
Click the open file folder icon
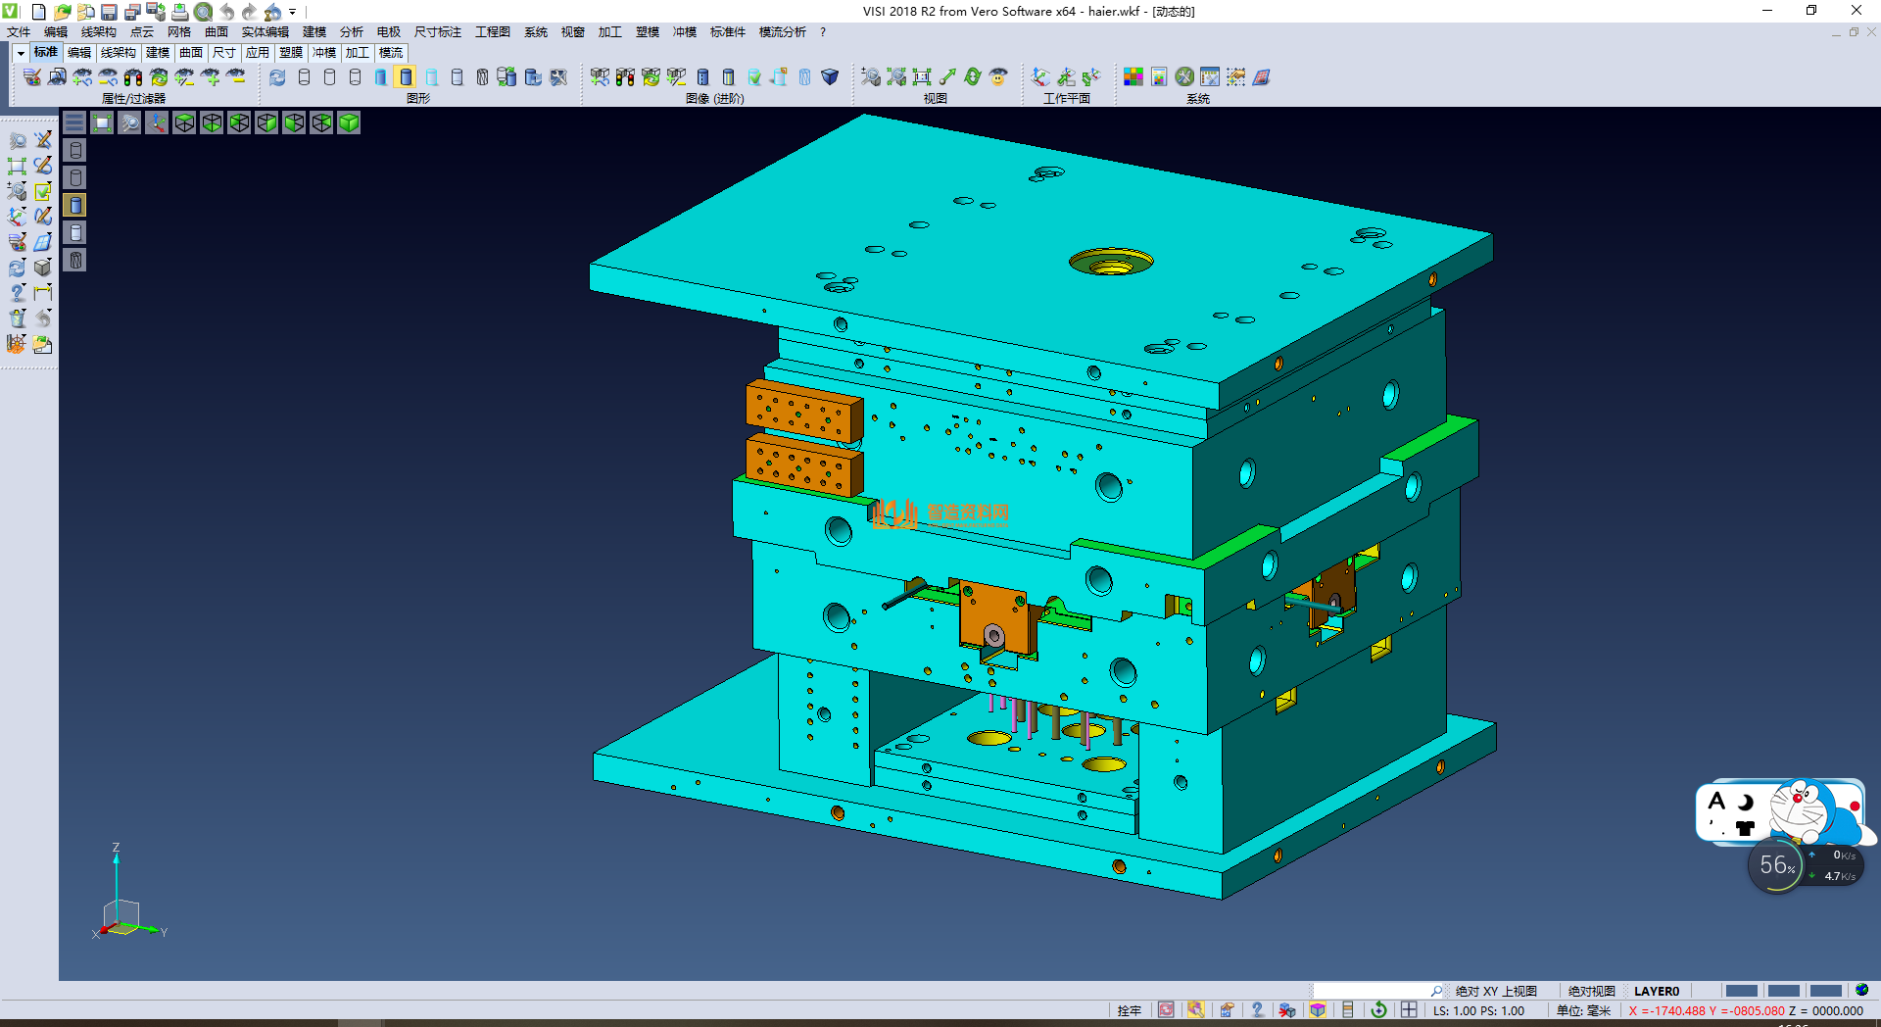[62, 12]
